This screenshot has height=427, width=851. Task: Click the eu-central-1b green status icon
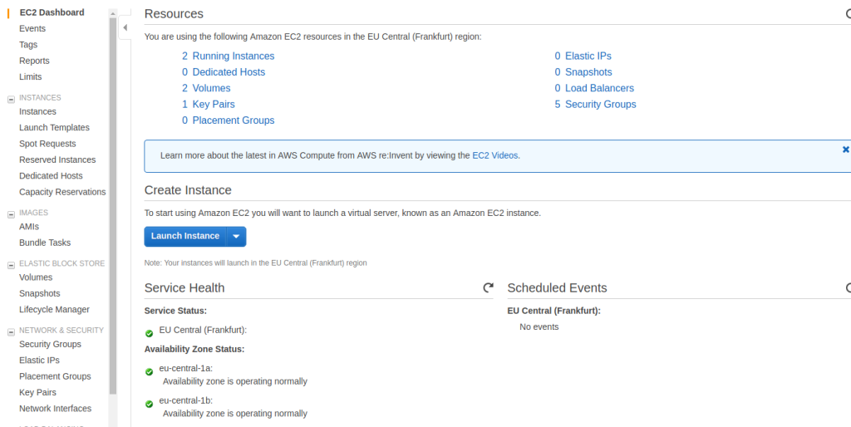(x=150, y=405)
